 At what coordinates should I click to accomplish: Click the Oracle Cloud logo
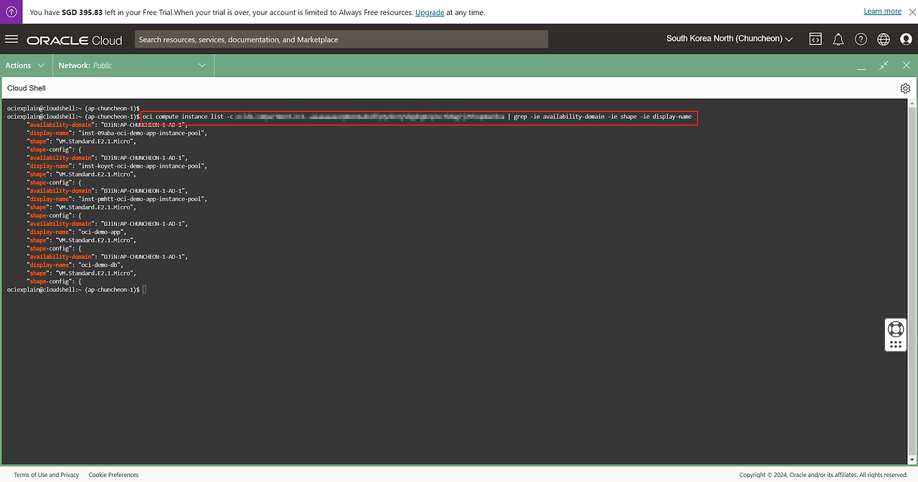coord(75,40)
